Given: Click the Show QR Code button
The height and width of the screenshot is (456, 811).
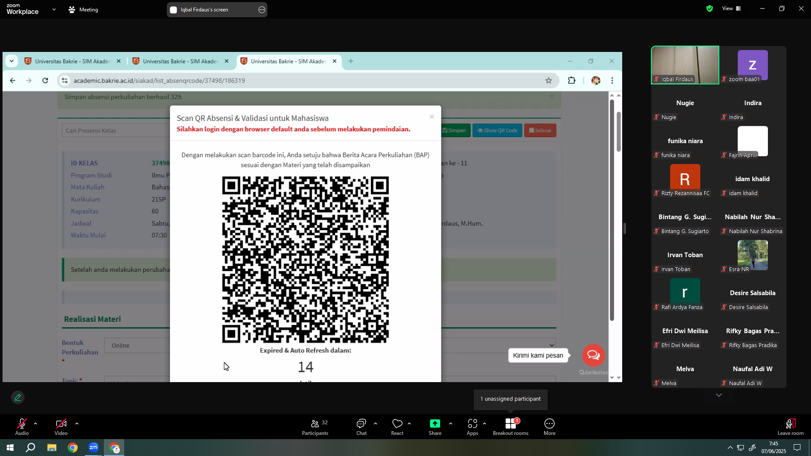Looking at the screenshot, I should point(497,130).
